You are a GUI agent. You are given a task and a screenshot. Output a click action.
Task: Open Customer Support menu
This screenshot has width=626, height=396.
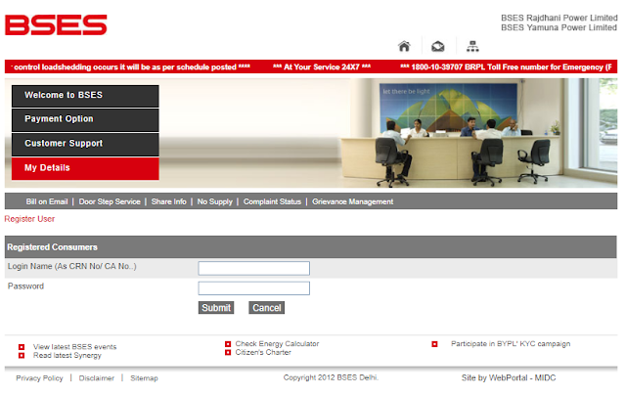point(85,144)
